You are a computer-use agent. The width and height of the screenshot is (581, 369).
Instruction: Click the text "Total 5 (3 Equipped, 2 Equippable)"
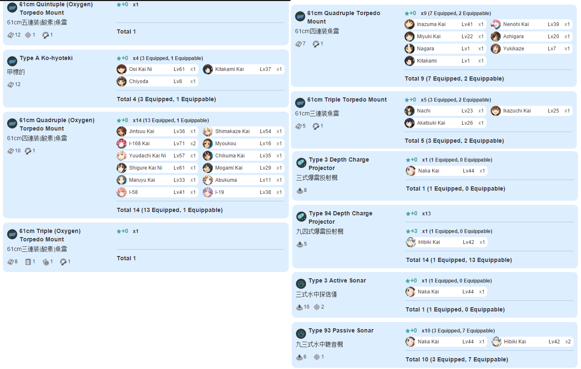(454, 141)
